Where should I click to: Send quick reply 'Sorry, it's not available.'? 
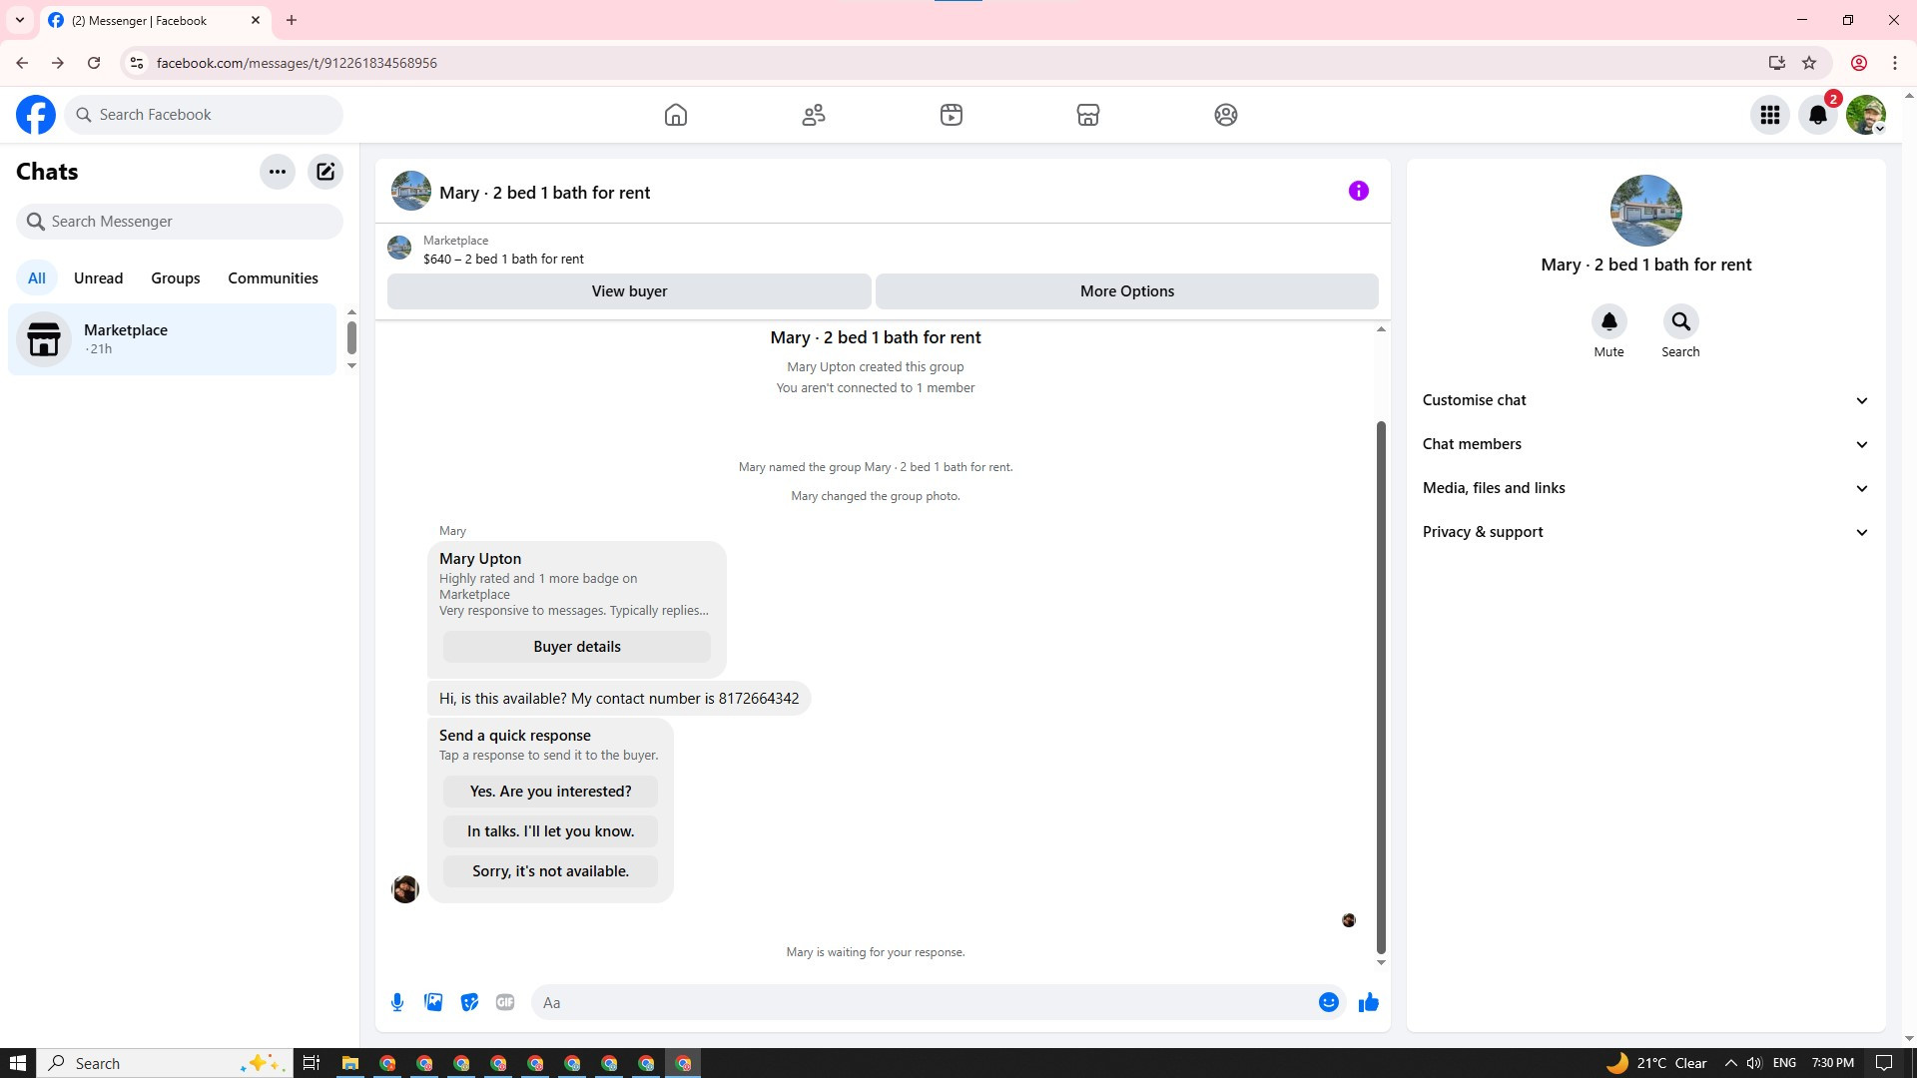coord(550,871)
